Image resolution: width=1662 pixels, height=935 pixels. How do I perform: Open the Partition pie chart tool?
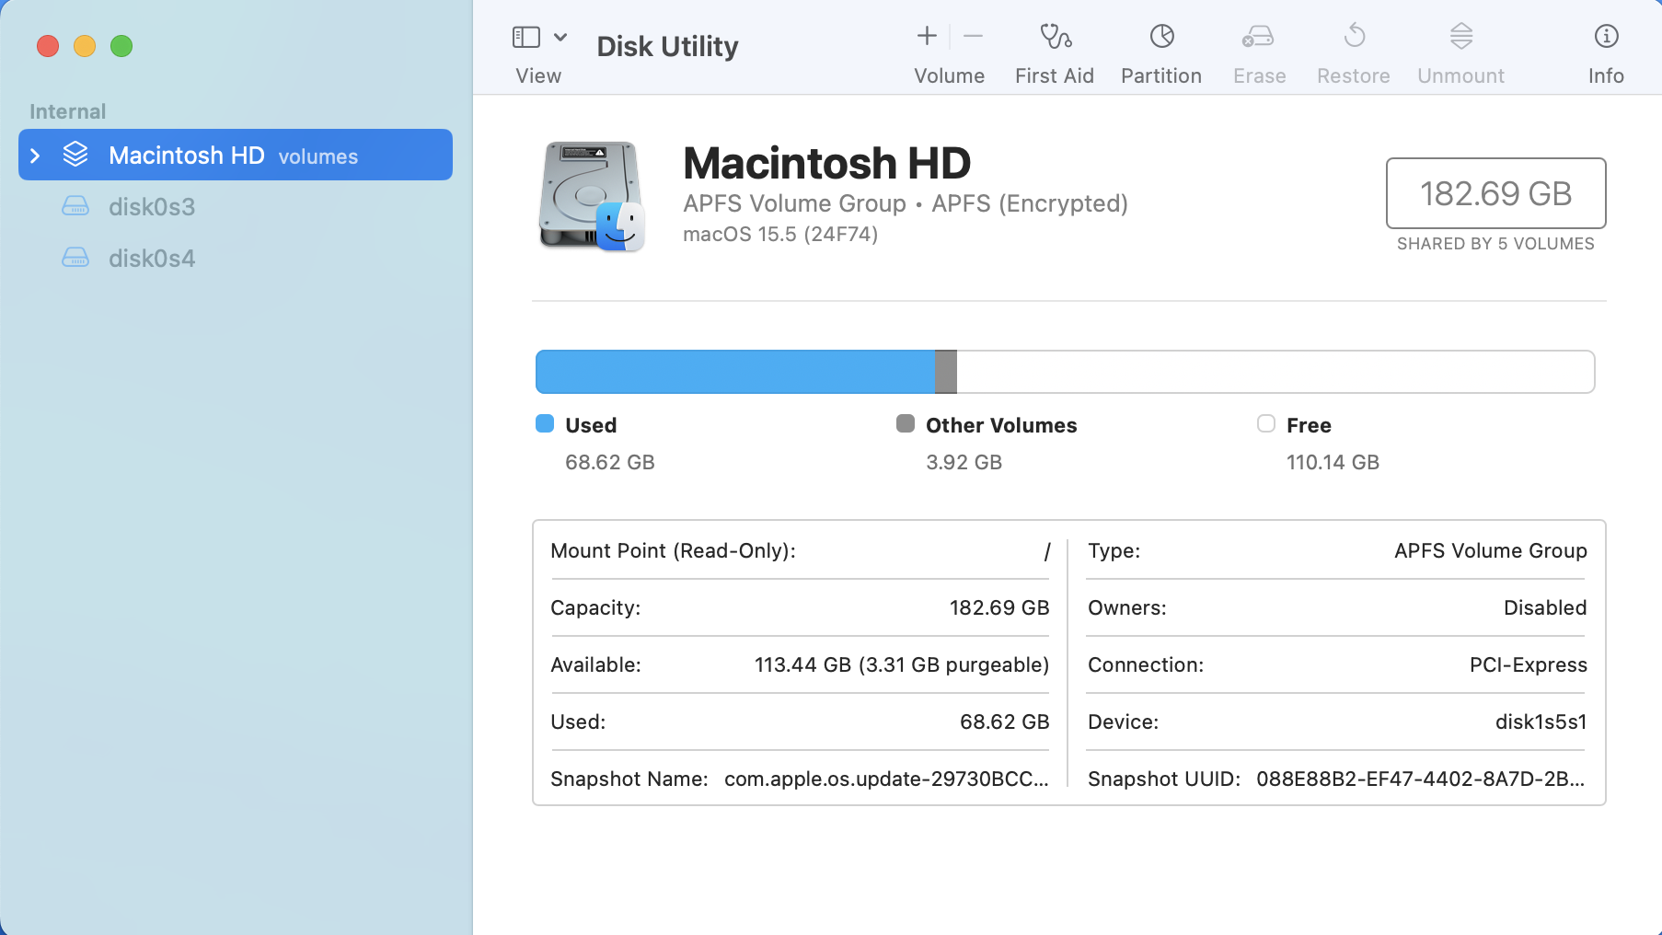click(x=1161, y=37)
